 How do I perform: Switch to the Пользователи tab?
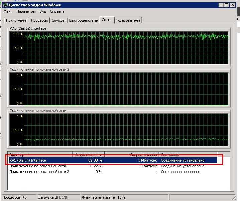click(128, 20)
